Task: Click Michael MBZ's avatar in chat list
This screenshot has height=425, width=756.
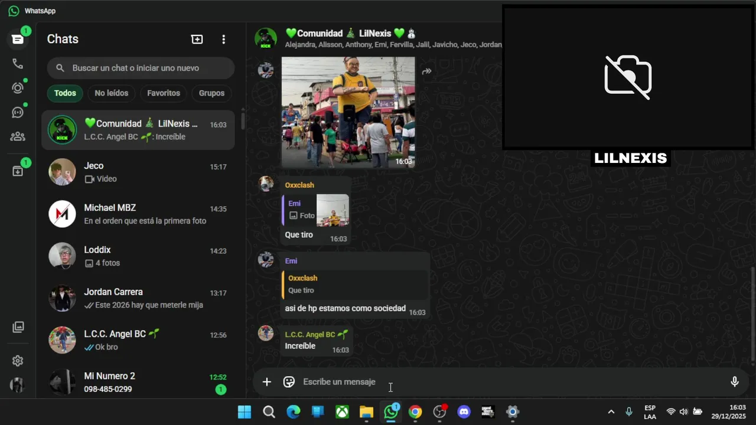Action: 62,214
